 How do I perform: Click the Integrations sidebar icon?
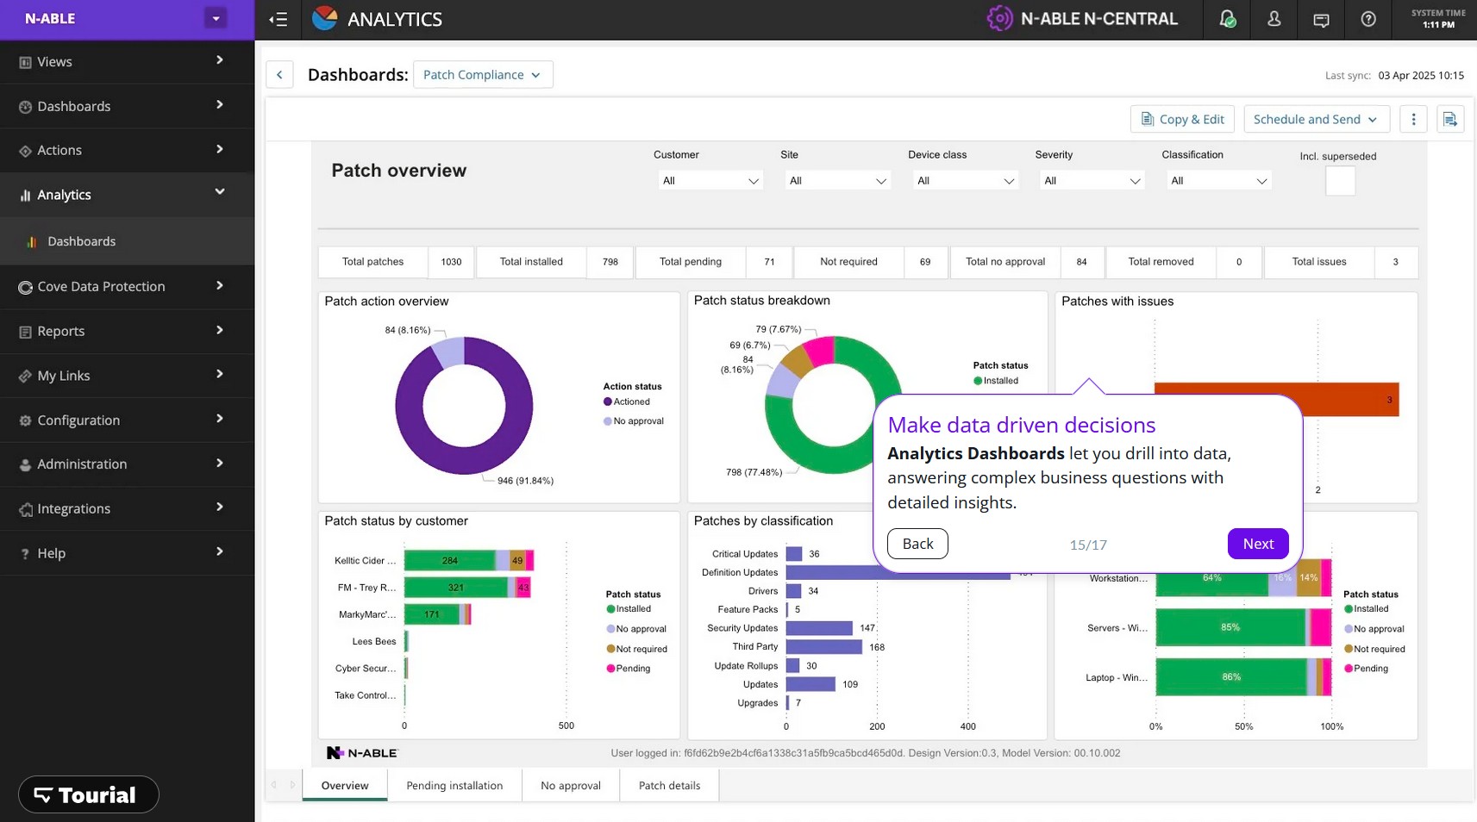point(25,509)
